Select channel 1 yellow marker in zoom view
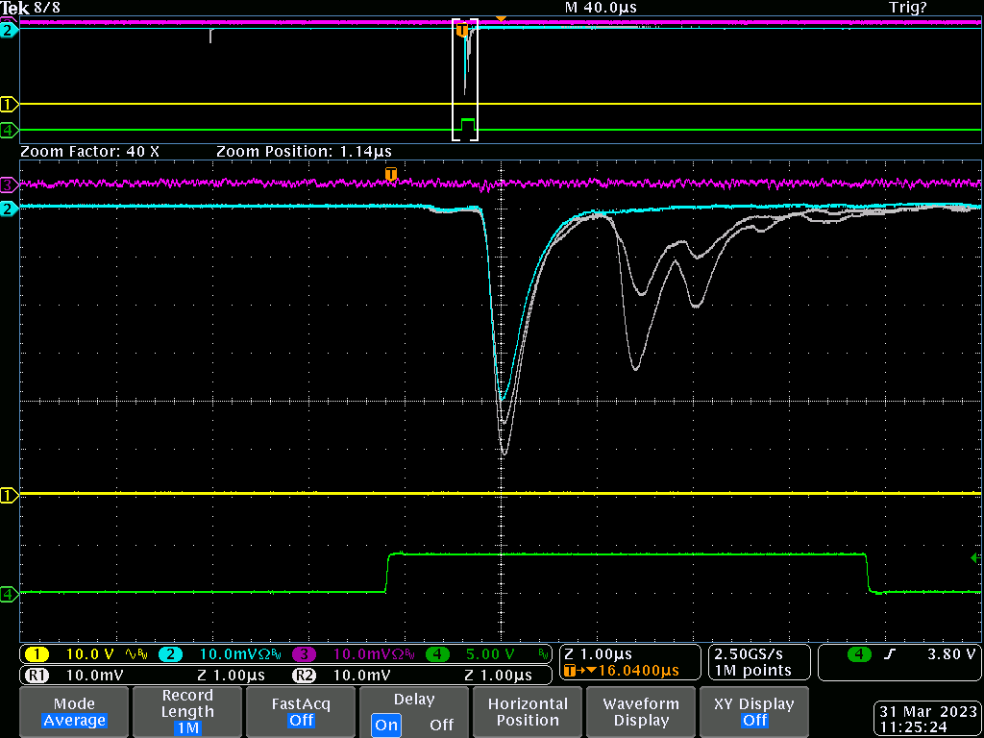 (x=9, y=495)
